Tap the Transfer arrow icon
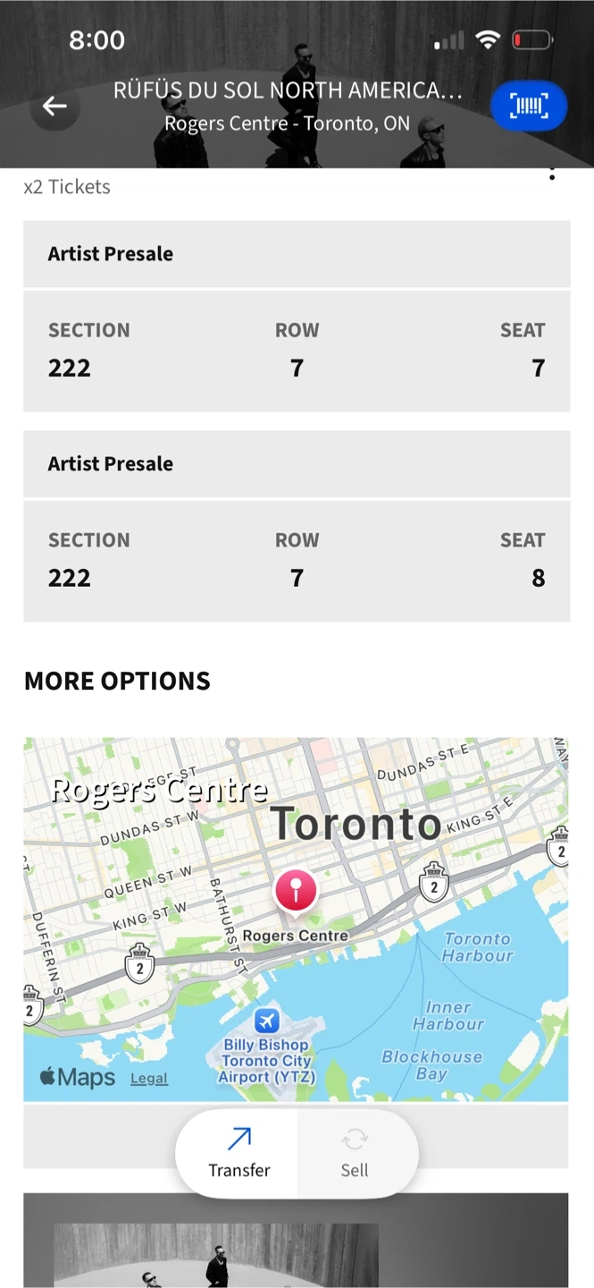Viewport: 594px width, 1288px height. click(239, 1139)
